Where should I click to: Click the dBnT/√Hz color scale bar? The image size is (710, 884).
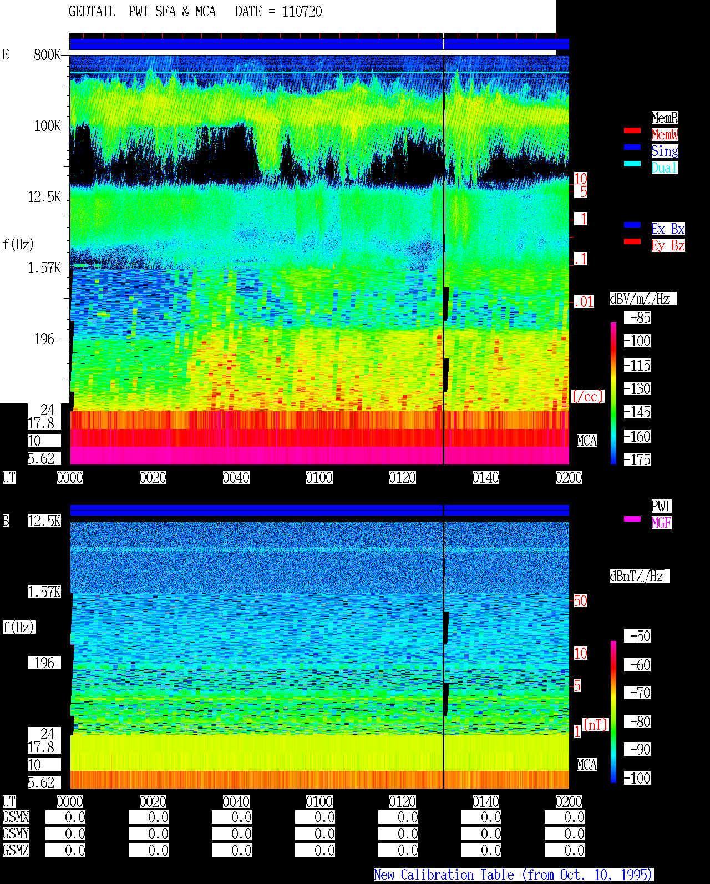pyautogui.click(x=613, y=712)
